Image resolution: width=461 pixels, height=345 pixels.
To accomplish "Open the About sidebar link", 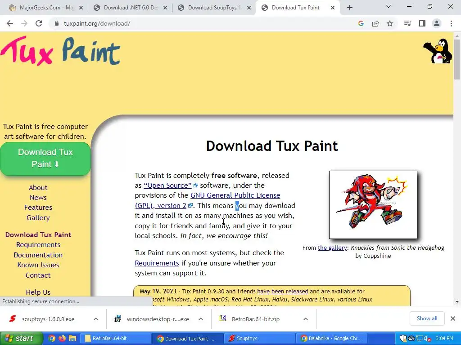I will [38, 188].
